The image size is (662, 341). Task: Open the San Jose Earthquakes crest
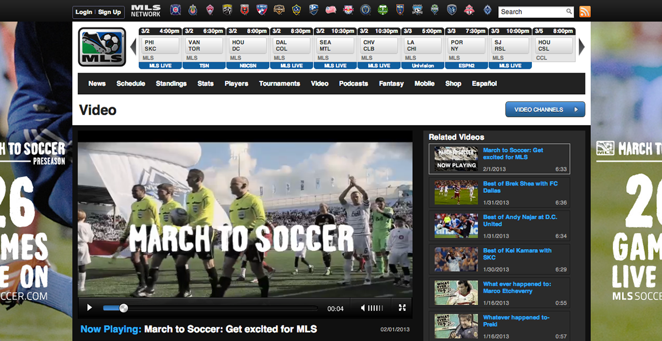click(417, 9)
